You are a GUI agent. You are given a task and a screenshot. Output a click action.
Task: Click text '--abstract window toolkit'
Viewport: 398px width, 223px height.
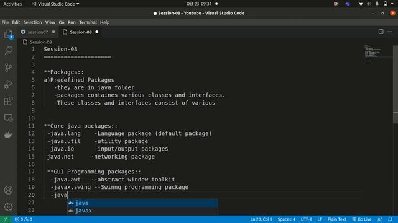pyautogui.click(x=132, y=180)
